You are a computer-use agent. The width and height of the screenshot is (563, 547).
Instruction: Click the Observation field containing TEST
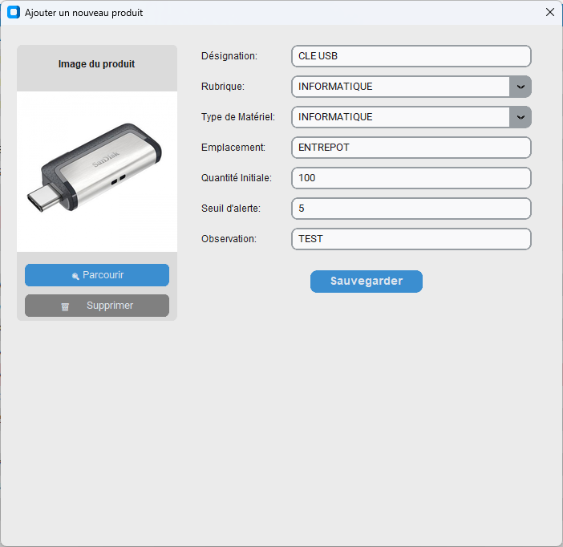(x=411, y=239)
